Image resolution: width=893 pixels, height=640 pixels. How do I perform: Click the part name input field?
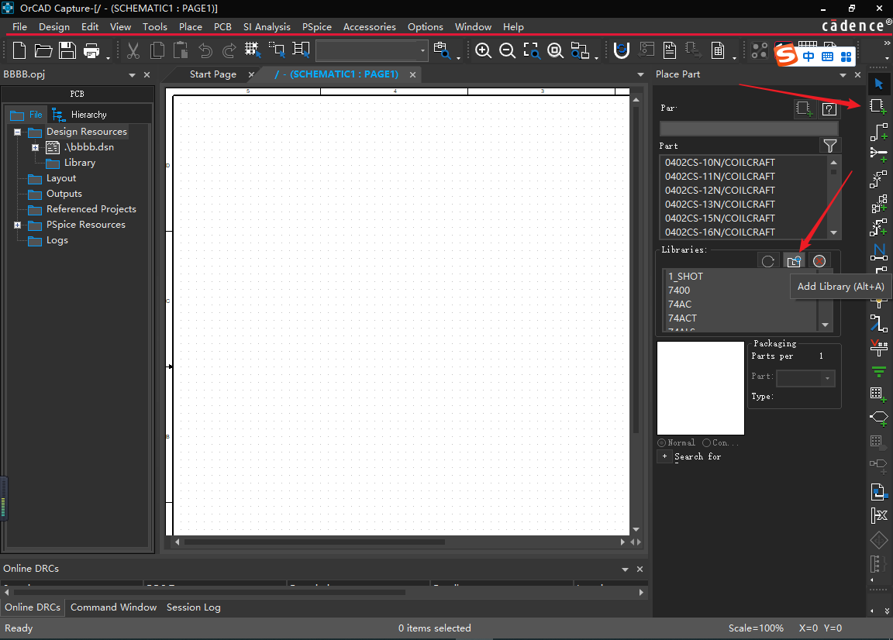[x=749, y=128]
